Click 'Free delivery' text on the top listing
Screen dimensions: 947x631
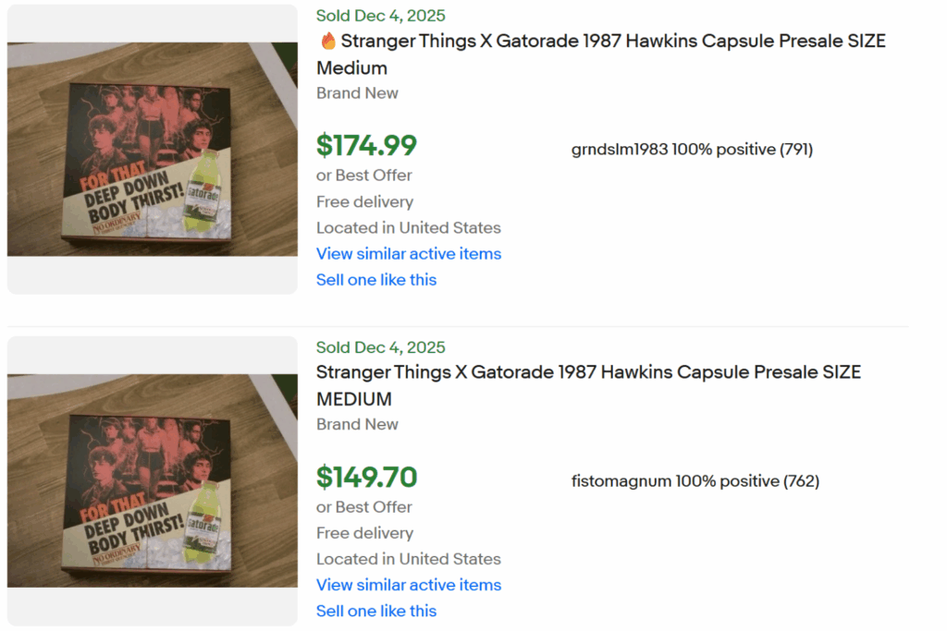pyautogui.click(x=364, y=201)
